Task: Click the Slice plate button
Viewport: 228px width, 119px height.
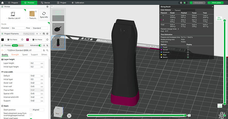Action: point(199,3)
